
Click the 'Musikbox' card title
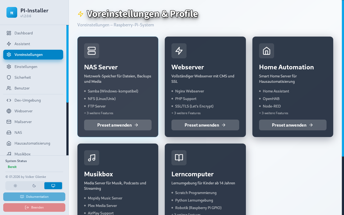98,174
